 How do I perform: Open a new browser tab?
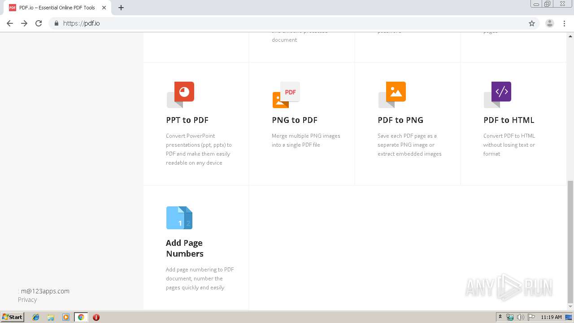[121, 8]
